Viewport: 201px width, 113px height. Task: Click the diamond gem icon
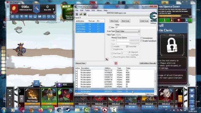(x=26, y=17)
